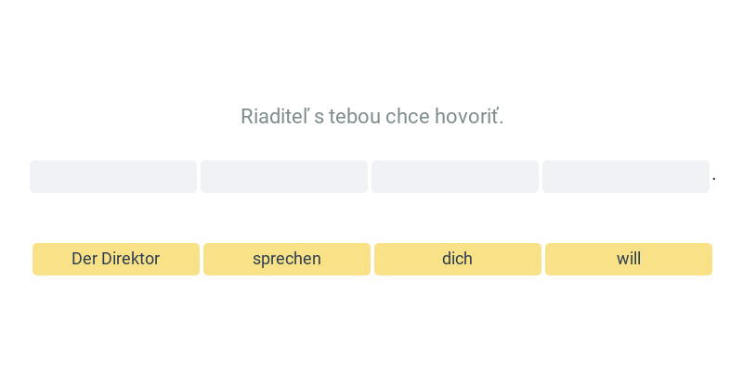Choose the yellow tile labeled 'sprechen'
The height and width of the screenshot is (371, 743).
tap(287, 259)
